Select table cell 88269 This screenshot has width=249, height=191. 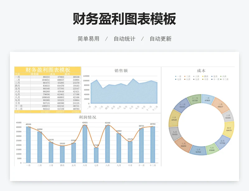point(46,91)
